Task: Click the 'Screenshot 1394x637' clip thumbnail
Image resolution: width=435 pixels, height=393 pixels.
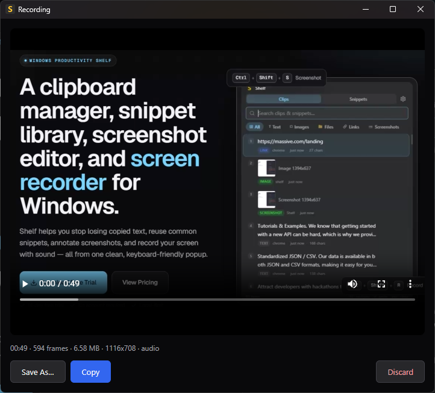Action: tap(266, 200)
